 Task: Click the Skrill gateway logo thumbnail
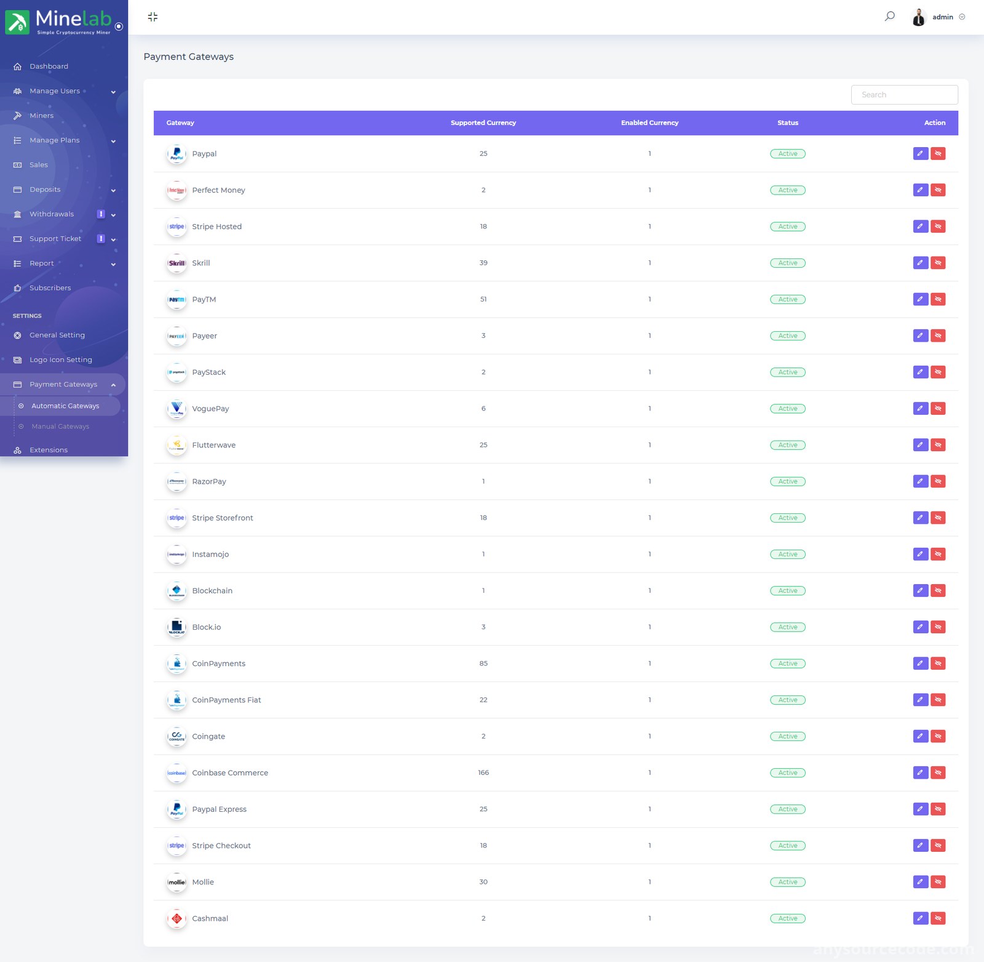click(177, 263)
